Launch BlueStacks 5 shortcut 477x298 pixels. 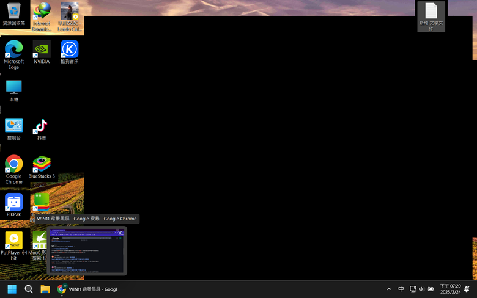coord(42,167)
